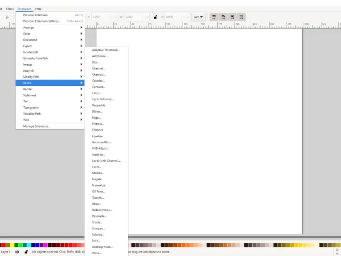Viewport: 341px width, 256px height.
Task: Expand the Export submenu arrow
Action: click(x=81, y=46)
